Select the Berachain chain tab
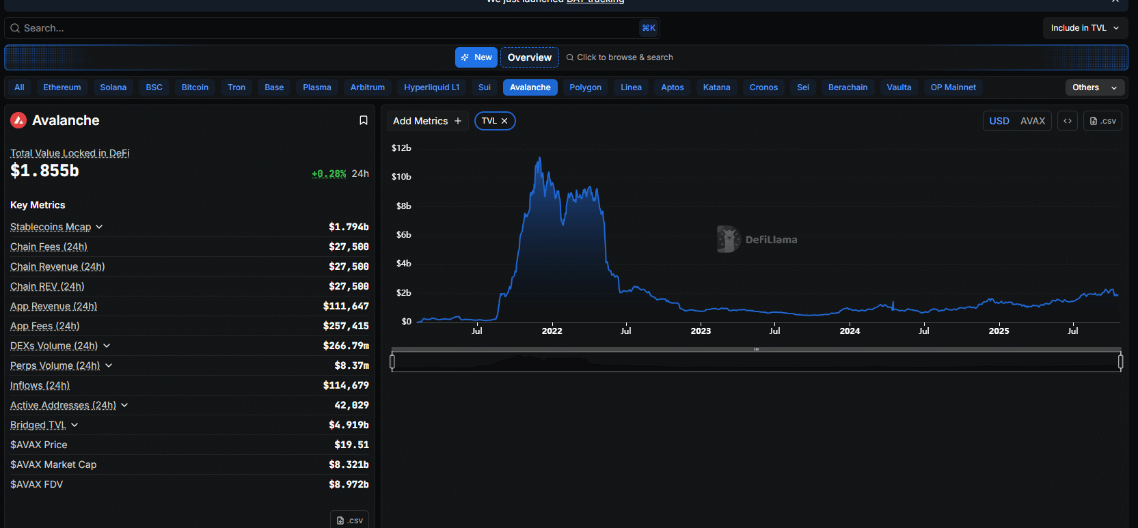The width and height of the screenshot is (1138, 528). (x=848, y=87)
